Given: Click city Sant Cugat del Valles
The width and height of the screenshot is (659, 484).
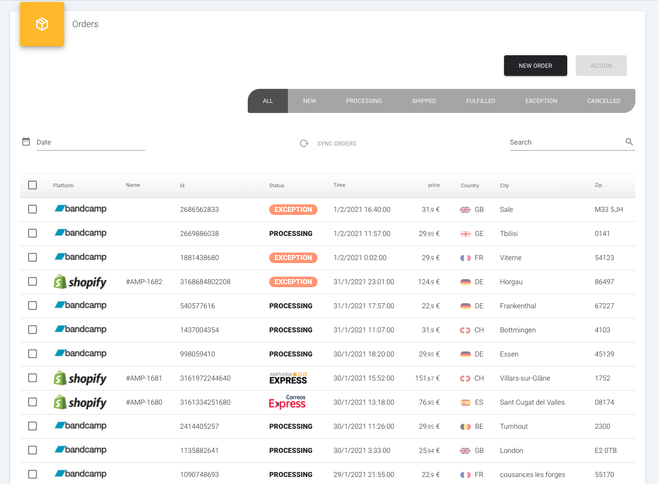Looking at the screenshot, I should (x=532, y=402).
